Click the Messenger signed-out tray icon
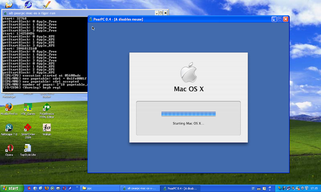The width and height of the screenshot is (321, 192). [298, 188]
